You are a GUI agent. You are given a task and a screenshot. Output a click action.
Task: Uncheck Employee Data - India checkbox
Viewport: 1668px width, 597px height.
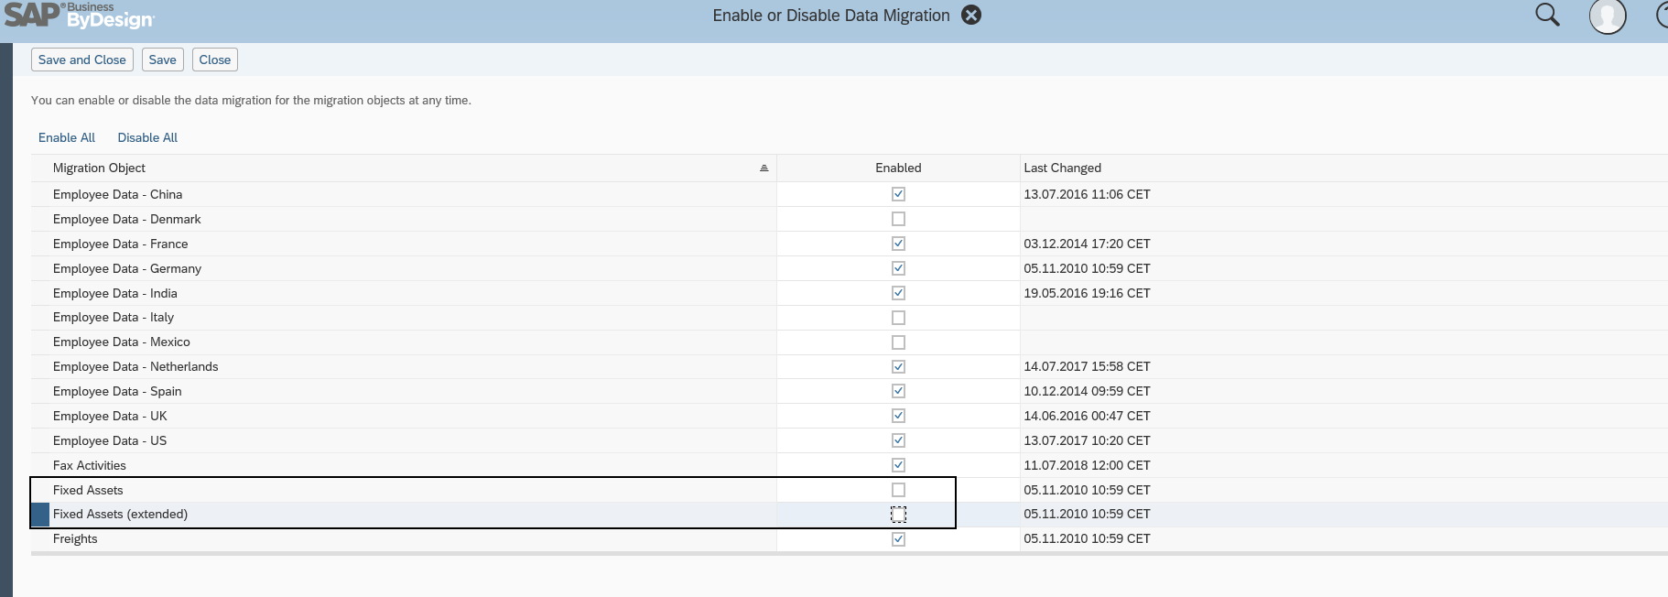tap(898, 293)
